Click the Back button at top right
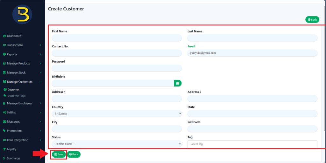This screenshot has width=326, height=163. point(312,20)
